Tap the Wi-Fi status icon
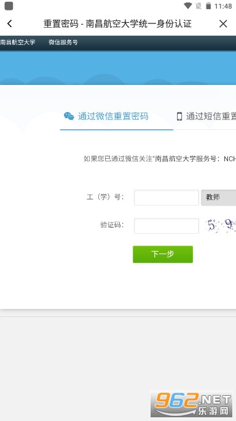Viewport: 236px width, 421px height. pos(187,6)
